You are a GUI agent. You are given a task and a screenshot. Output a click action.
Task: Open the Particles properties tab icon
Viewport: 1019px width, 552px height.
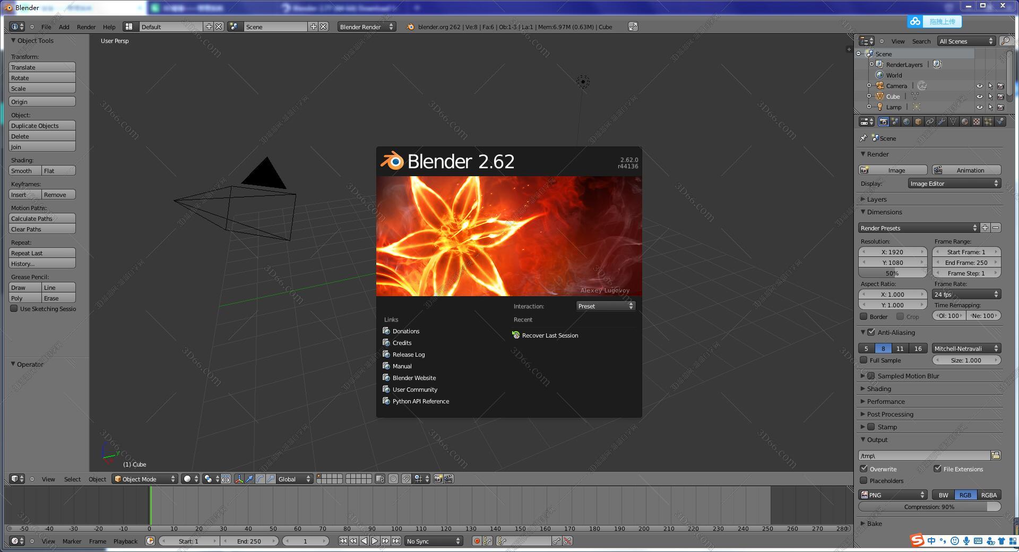(x=988, y=122)
